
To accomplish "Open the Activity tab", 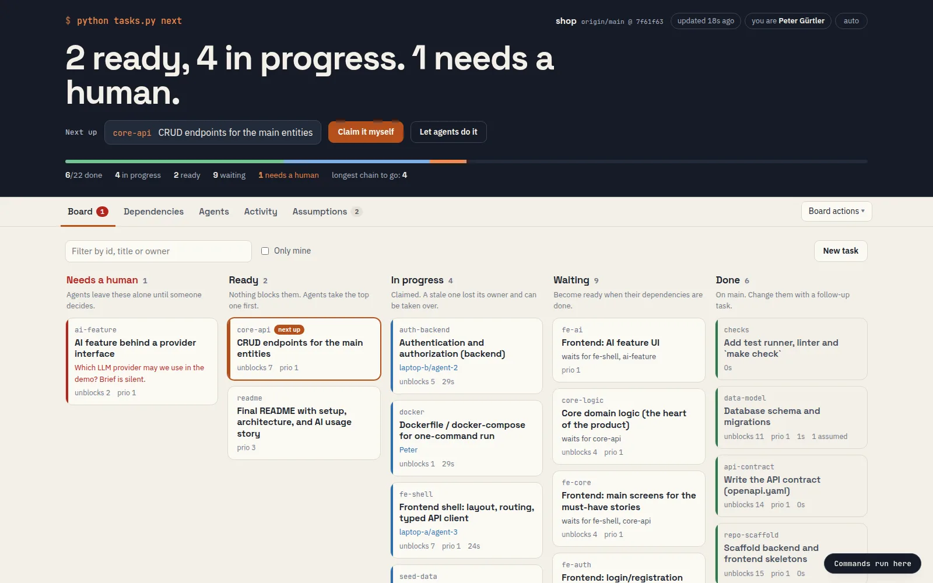I will click(261, 212).
